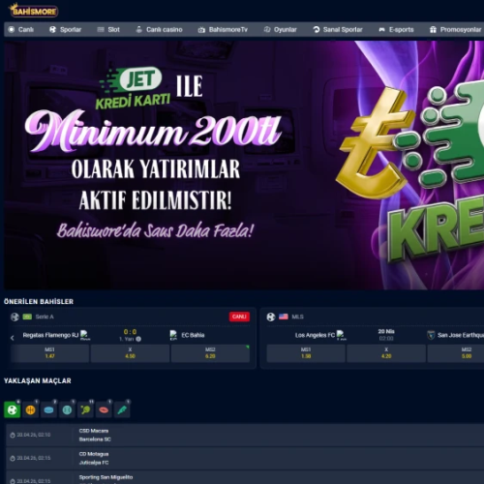Select the green cricket bat filter icon

[x=122, y=410]
